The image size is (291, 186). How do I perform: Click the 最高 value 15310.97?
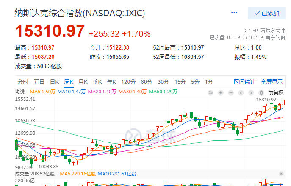point(43,48)
